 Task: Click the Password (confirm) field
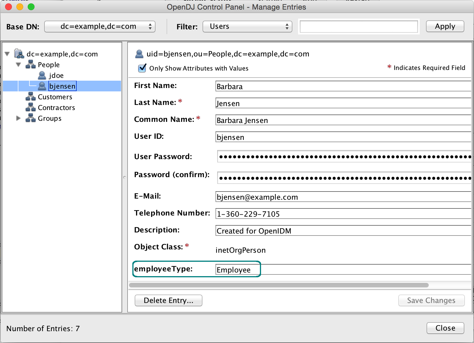point(344,178)
